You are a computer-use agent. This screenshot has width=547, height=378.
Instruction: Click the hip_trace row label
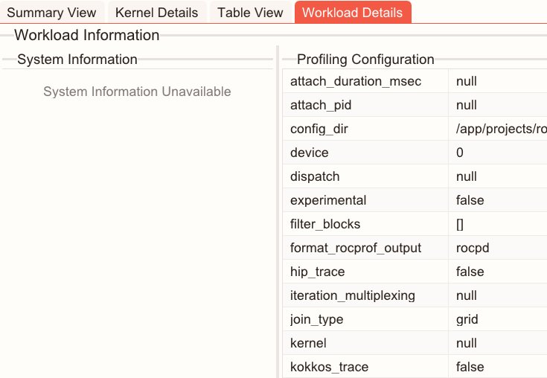click(317, 272)
